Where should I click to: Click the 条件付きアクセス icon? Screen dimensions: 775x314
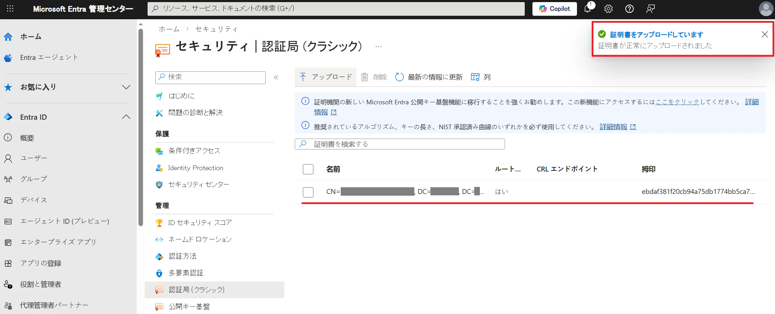pyautogui.click(x=159, y=151)
